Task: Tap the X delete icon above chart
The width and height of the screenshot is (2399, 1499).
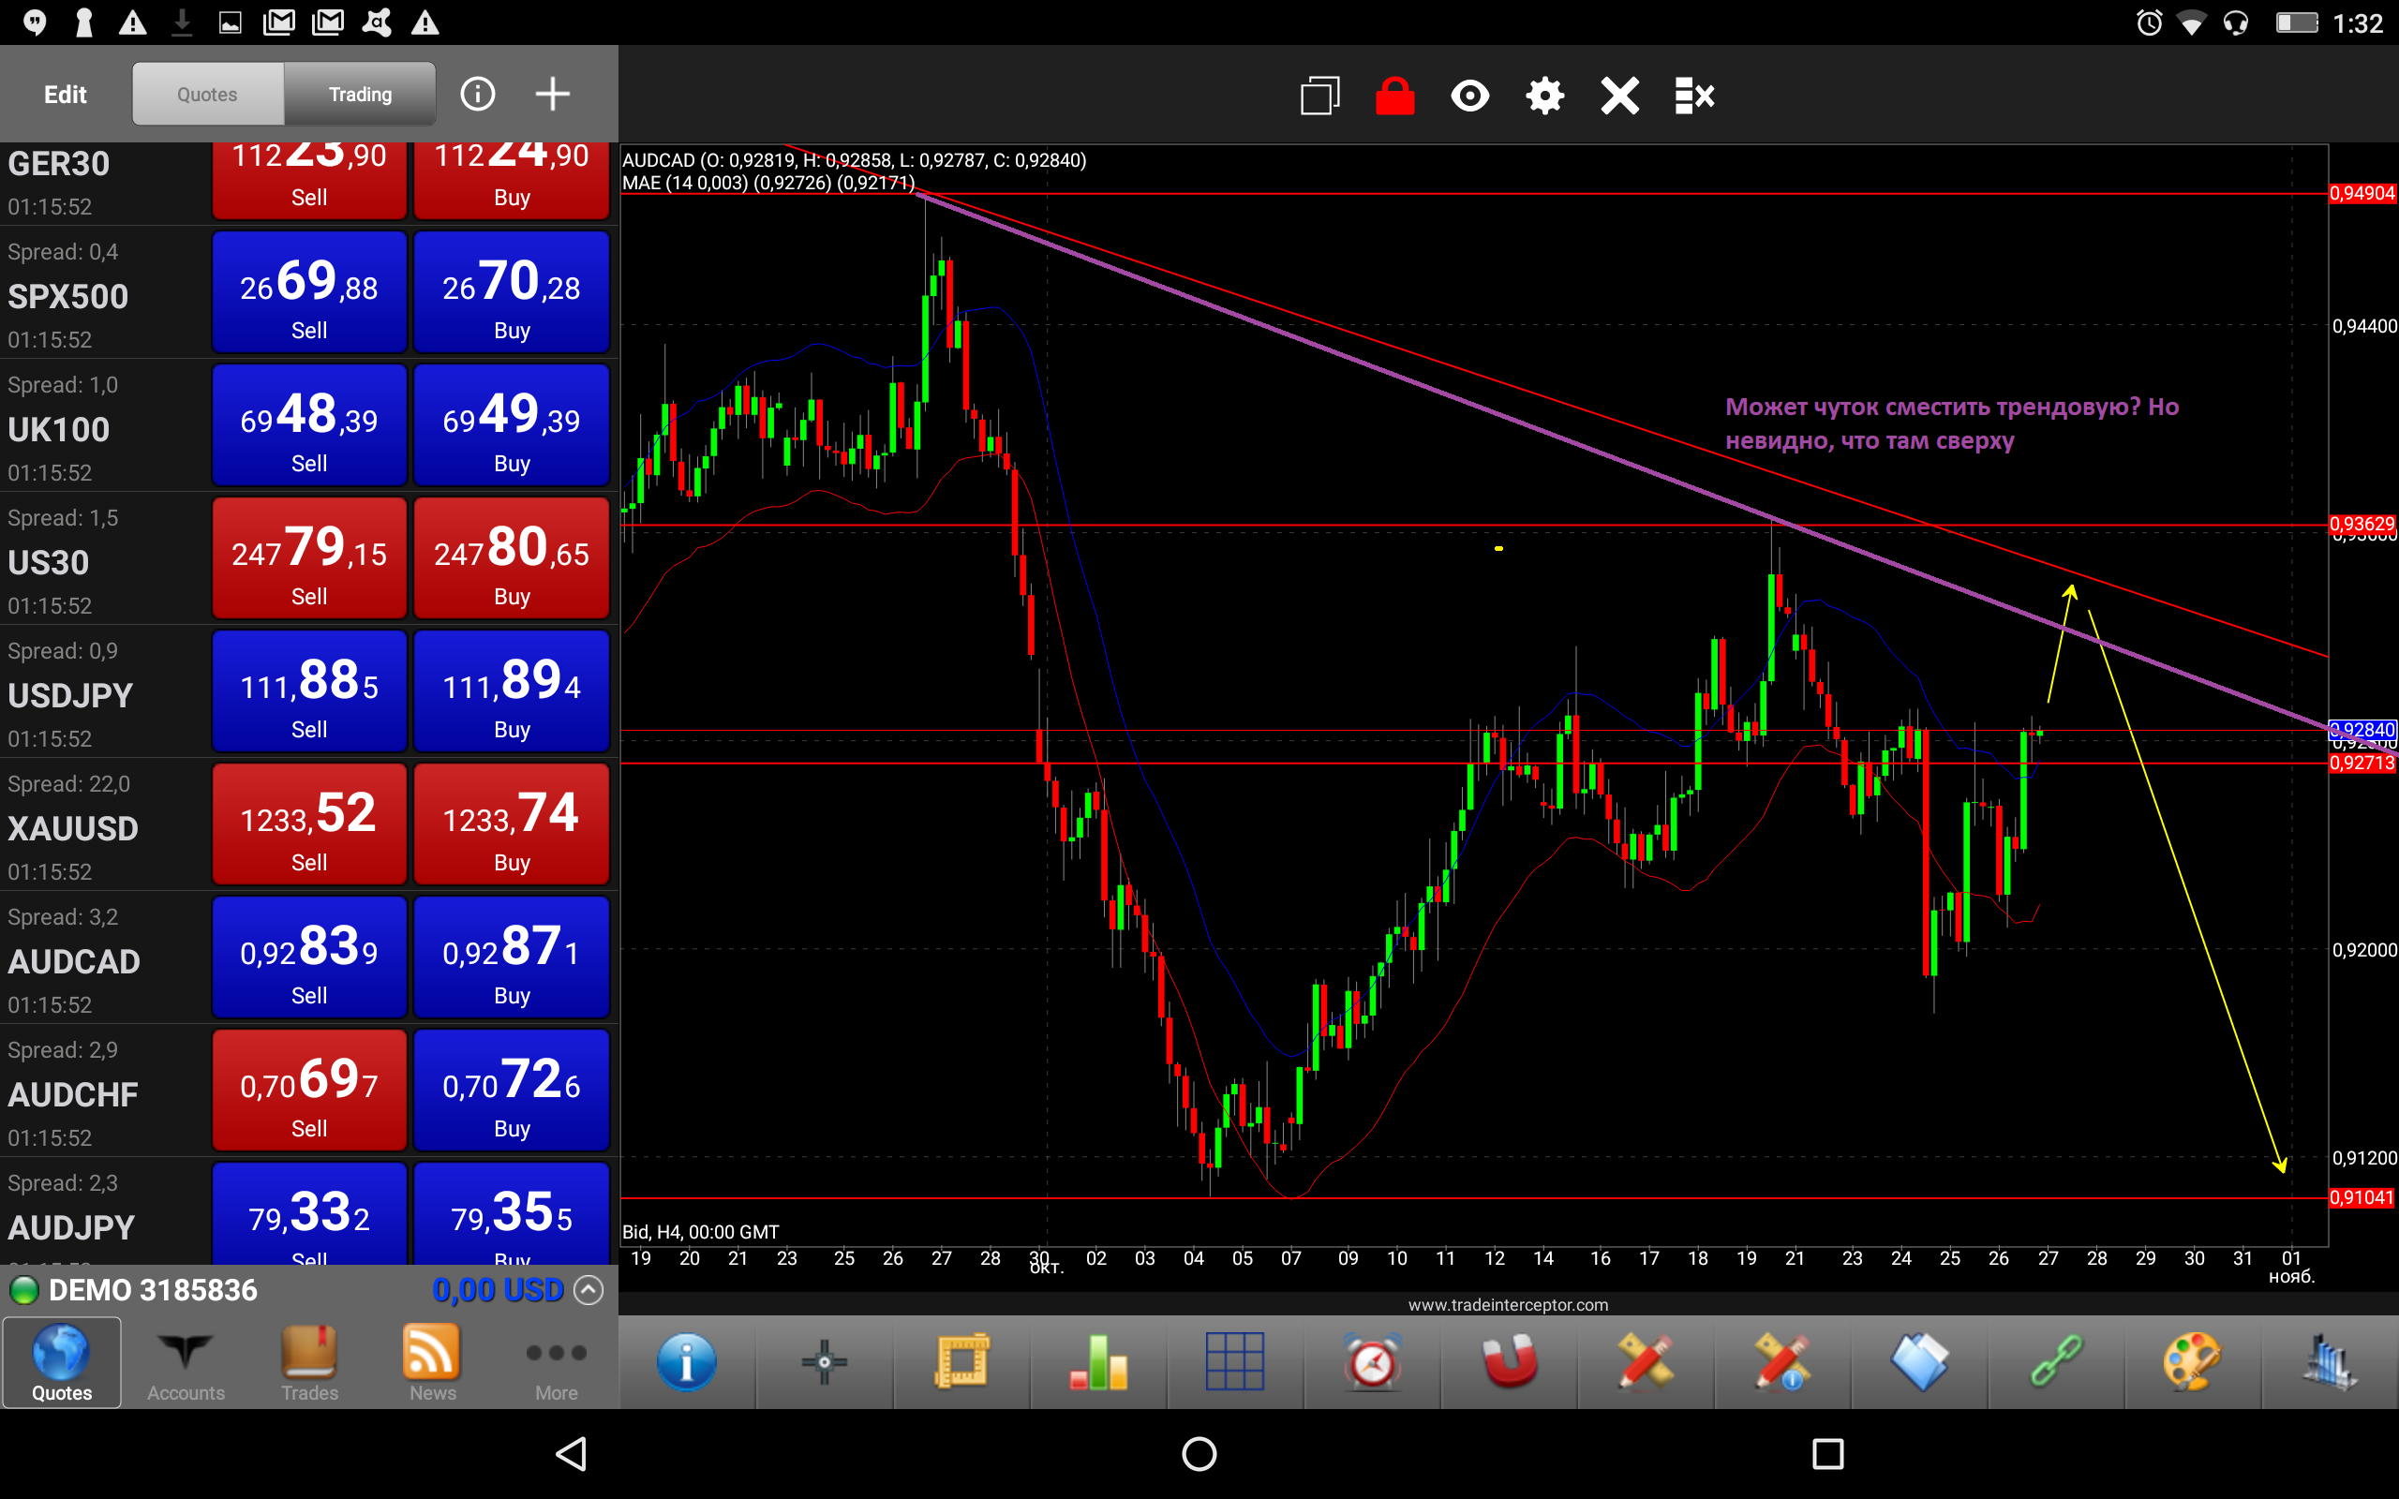Action: pyautogui.click(x=1620, y=96)
